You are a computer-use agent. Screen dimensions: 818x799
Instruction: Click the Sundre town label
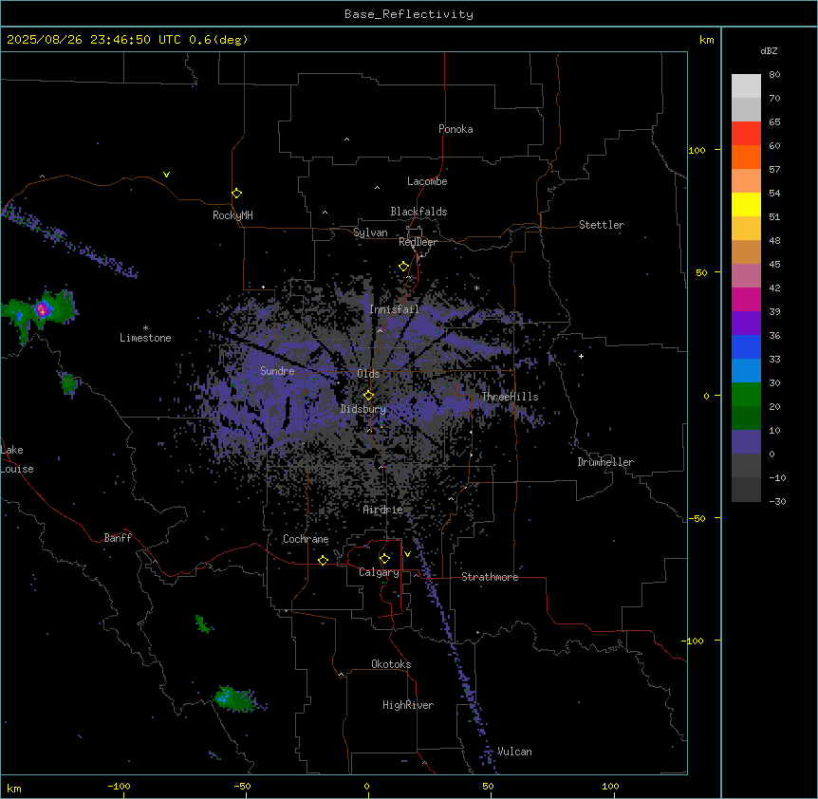[277, 371]
